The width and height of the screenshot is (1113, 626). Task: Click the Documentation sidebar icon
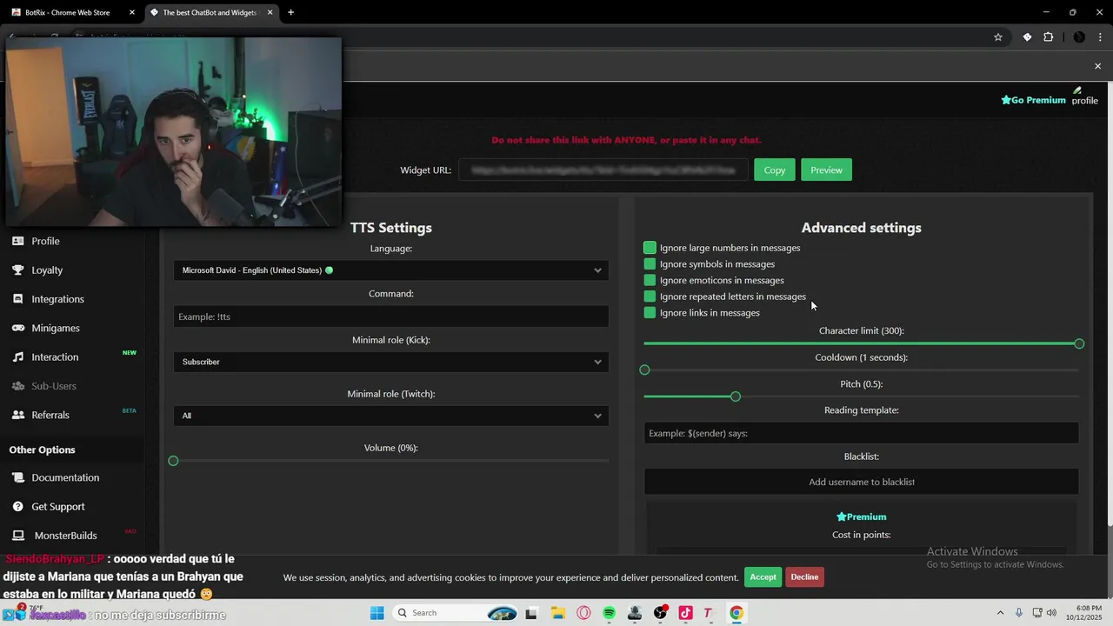[x=17, y=477]
